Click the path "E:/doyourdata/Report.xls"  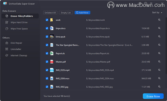(98, 53)
